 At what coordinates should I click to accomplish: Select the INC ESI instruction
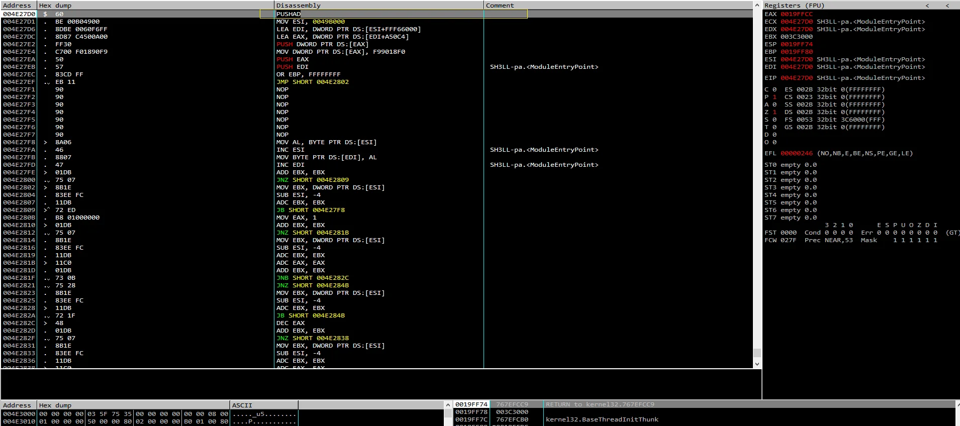coord(291,150)
